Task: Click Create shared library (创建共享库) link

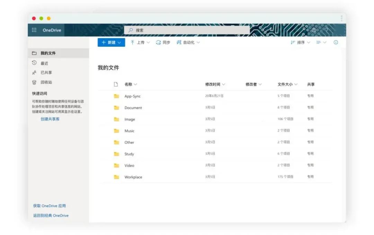Action: pos(50,119)
